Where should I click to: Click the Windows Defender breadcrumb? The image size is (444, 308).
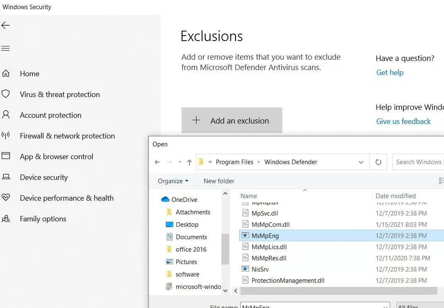pyautogui.click(x=291, y=162)
